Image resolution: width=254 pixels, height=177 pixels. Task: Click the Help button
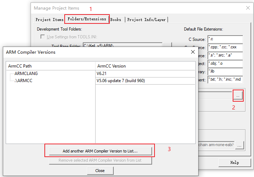(234, 163)
